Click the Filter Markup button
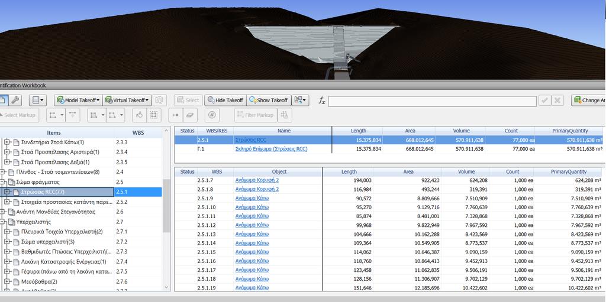This screenshot has height=302, width=606. click(x=255, y=115)
